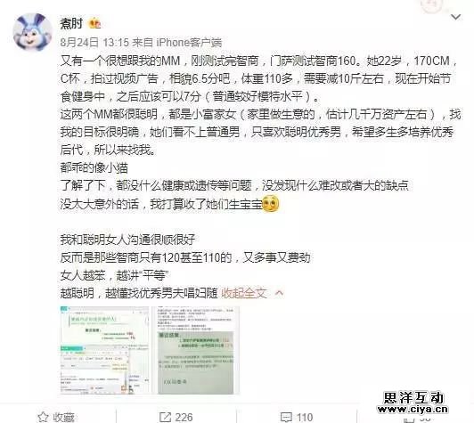Click the up chevron after 收起全文
The height and width of the screenshot is (423, 474).
[x=280, y=293]
